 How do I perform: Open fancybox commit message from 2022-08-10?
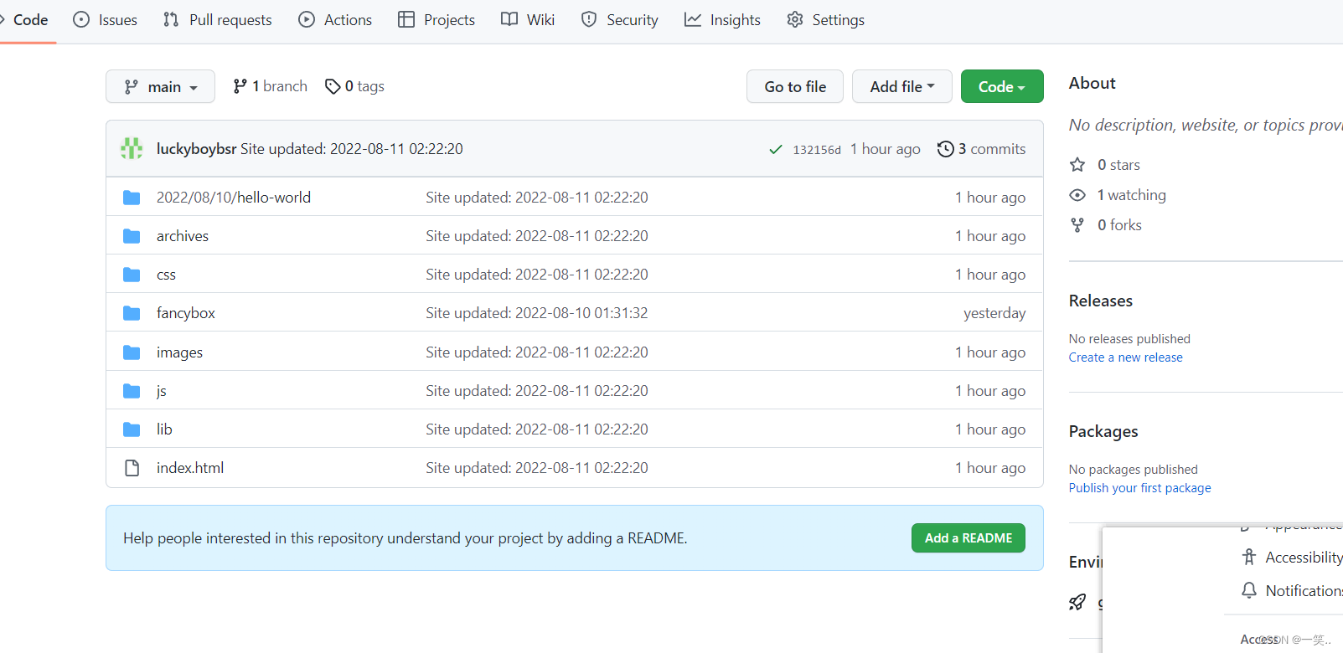pyautogui.click(x=537, y=313)
